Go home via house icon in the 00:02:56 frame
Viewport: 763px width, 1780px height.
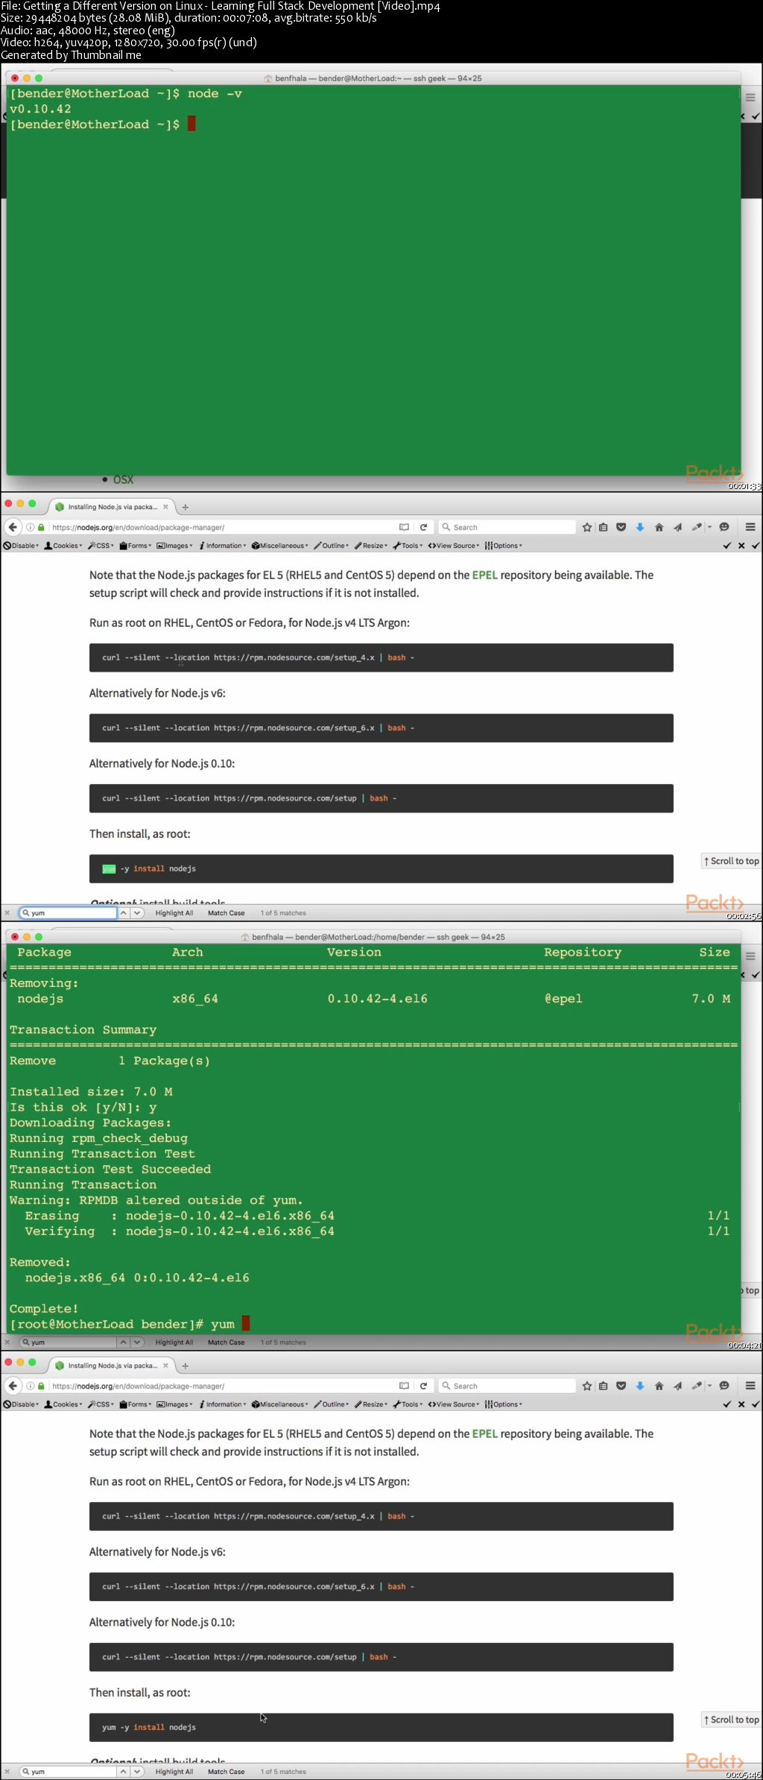click(x=659, y=527)
